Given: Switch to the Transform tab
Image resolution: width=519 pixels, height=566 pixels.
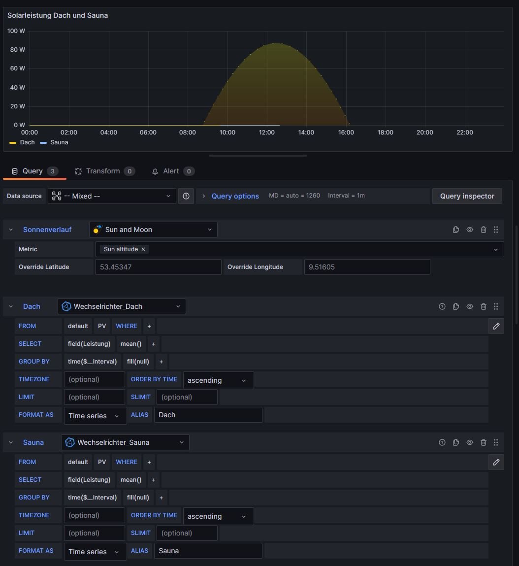Looking at the screenshot, I should (x=104, y=171).
